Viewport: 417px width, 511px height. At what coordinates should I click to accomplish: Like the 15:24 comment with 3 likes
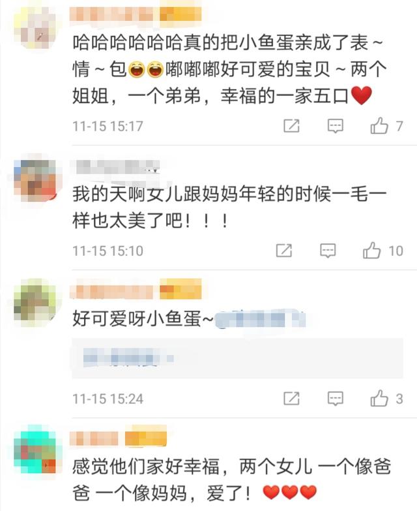(x=379, y=398)
